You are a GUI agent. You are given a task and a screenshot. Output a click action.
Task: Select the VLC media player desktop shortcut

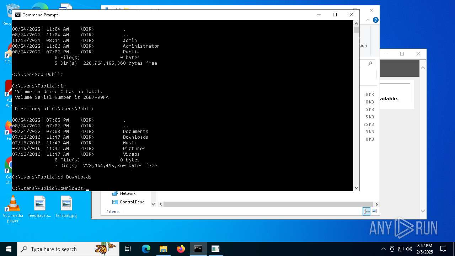click(x=13, y=209)
